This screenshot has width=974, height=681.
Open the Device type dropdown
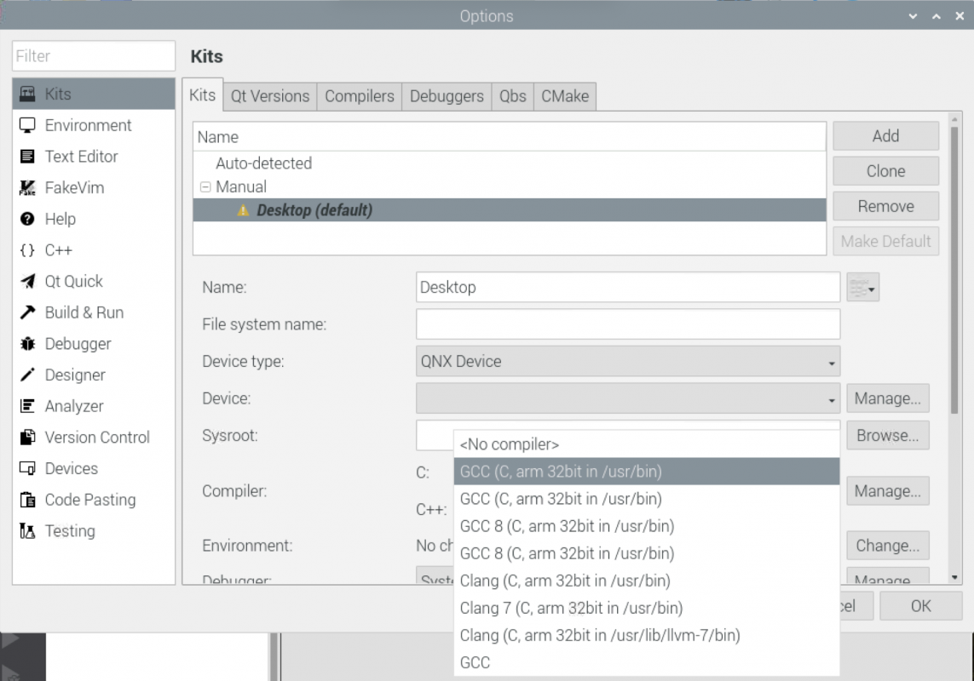[626, 361]
